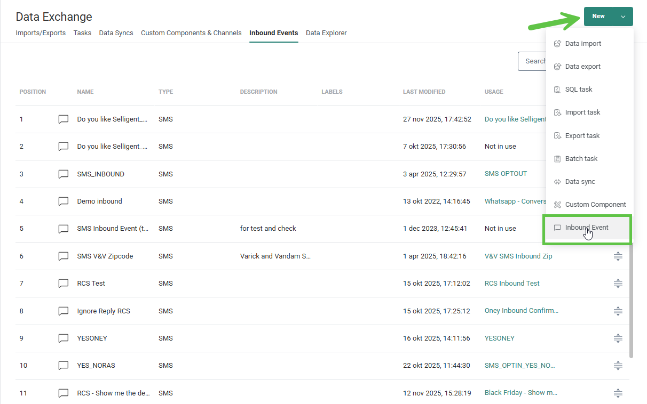Click reorder handle for SMS V&V Zipcode
Image resolution: width=647 pixels, height=404 pixels.
[618, 256]
